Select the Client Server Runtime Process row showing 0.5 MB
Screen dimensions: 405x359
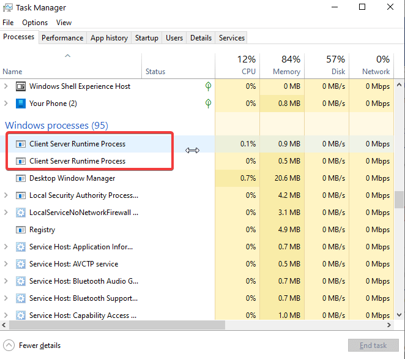197,161
